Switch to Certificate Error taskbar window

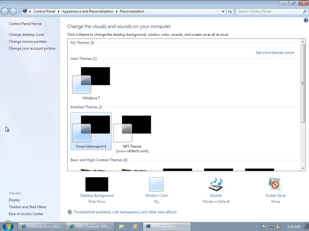(42, 226)
